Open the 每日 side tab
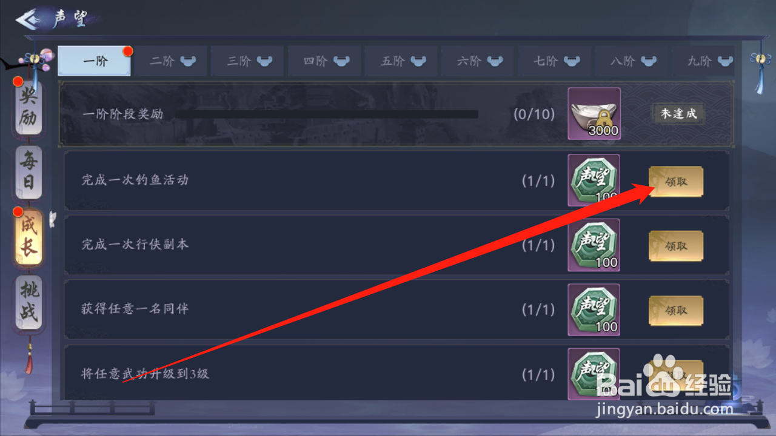Image resolution: width=776 pixels, height=436 pixels. [28, 173]
